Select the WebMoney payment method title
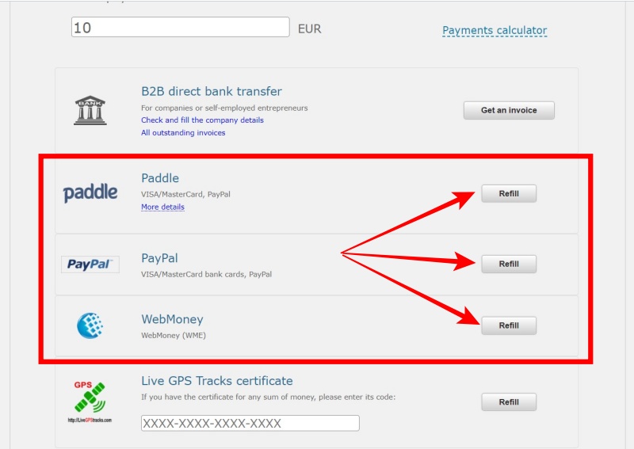 pyautogui.click(x=172, y=319)
